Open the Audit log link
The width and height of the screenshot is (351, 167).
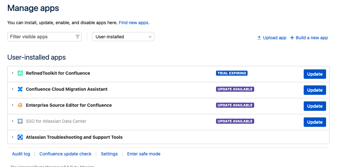click(x=21, y=154)
